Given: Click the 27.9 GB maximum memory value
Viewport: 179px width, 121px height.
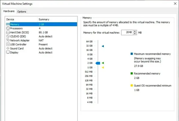Looking at the screenshot, I should pos(138,66).
